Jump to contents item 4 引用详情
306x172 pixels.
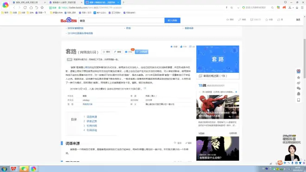[x=92, y=130]
